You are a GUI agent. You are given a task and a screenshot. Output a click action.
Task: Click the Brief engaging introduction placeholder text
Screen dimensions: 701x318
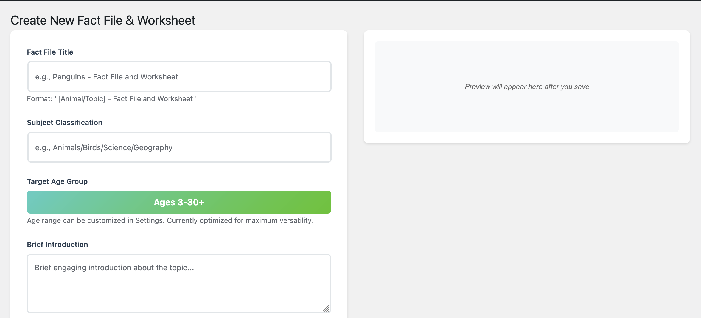pos(114,268)
